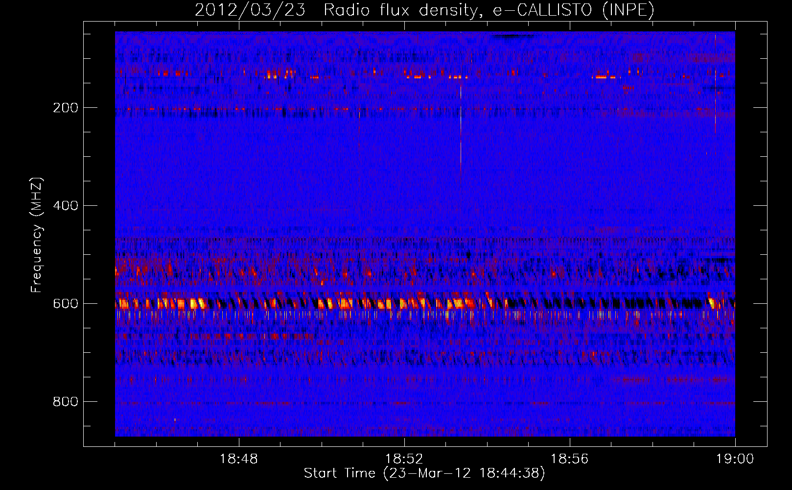Viewport: 792px width, 490px height.
Task: Click the 19:00 time tick label
Action: (x=735, y=459)
